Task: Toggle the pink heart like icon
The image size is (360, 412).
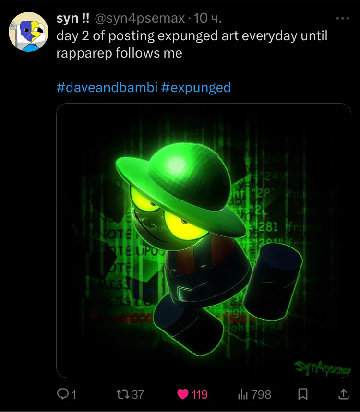Action: [183, 394]
